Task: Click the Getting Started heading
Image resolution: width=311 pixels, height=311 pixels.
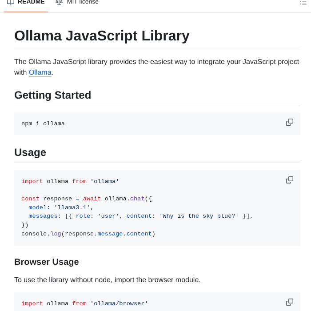Action: (52, 95)
